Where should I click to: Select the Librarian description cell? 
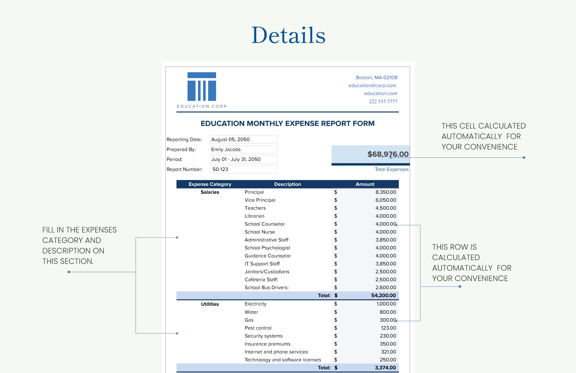[254, 216]
